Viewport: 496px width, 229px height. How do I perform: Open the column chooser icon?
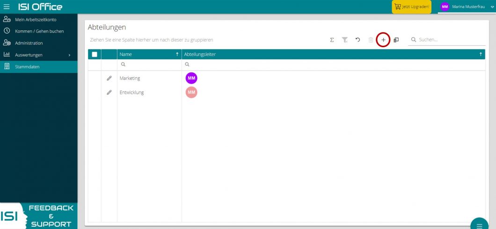396,40
